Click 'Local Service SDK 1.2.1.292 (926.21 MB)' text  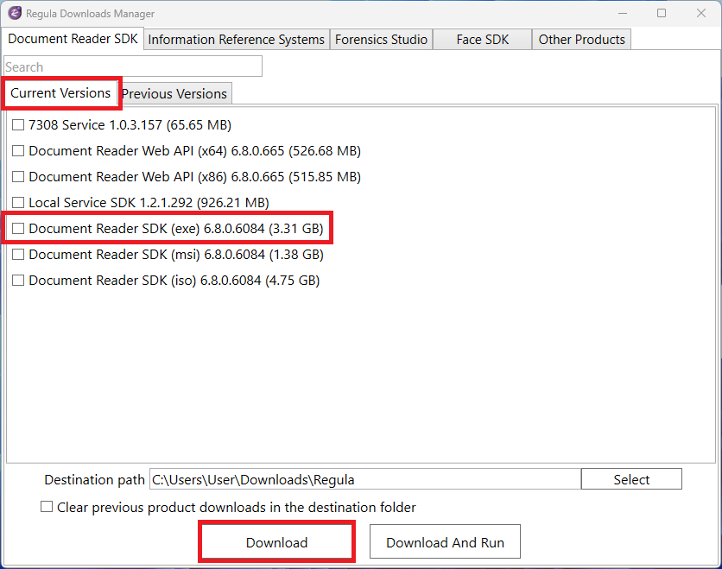tap(149, 203)
